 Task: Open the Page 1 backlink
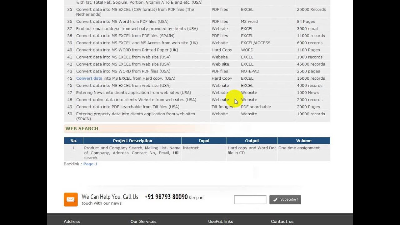[90, 164]
